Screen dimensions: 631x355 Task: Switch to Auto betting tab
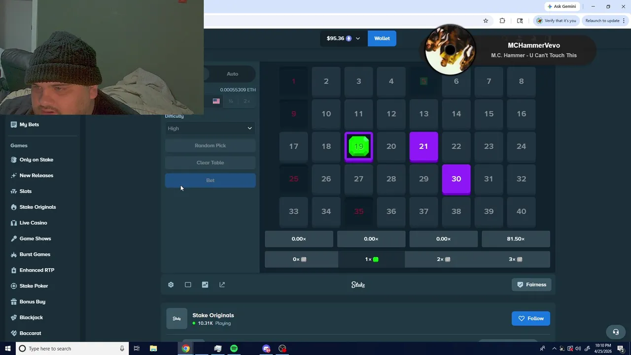pyautogui.click(x=232, y=74)
